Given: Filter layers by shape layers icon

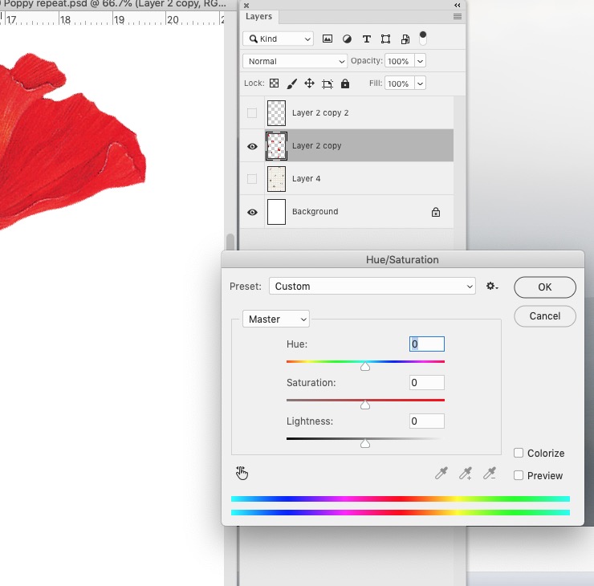Looking at the screenshot, I should 385,39.
